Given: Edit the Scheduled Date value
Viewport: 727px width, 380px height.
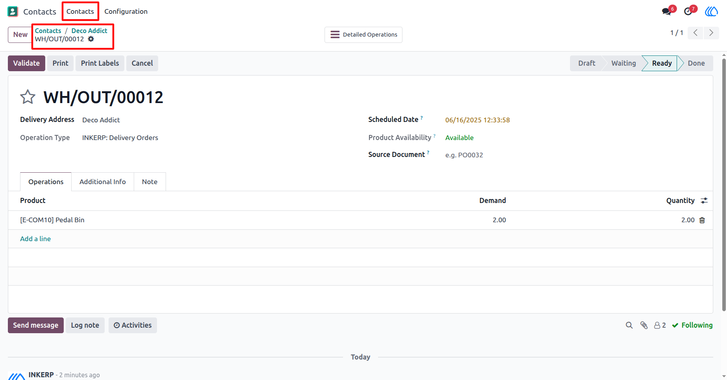Looking at the screenshot, I should (478, 120).
